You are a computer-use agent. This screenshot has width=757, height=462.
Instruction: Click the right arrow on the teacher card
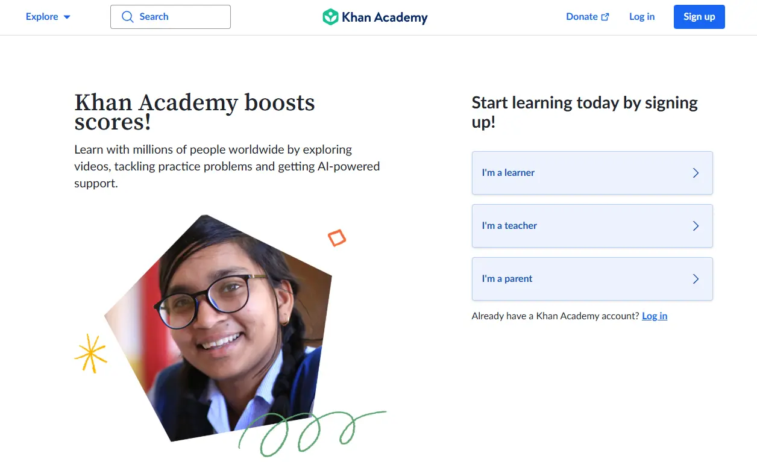[x=695, y=226]
